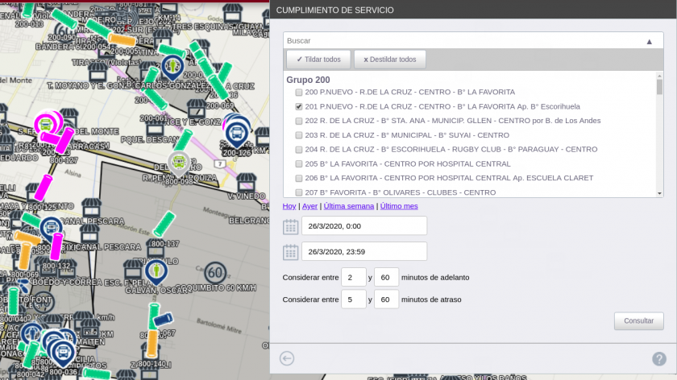Viewport: 677px width, 380px height.
Task: Select the Ayer date shortcut
Action: click(309, 206)
